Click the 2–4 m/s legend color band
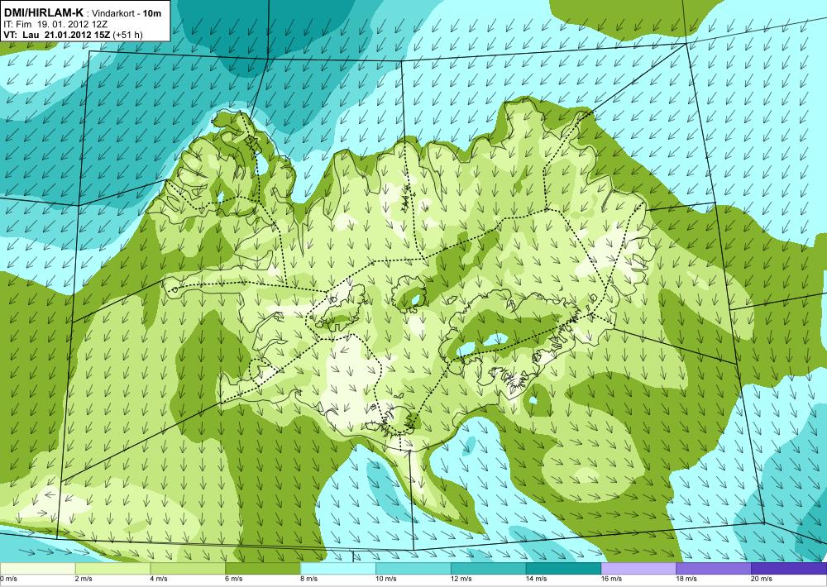The width and height of the screenshot is (827, 587). tap(112, 569)
